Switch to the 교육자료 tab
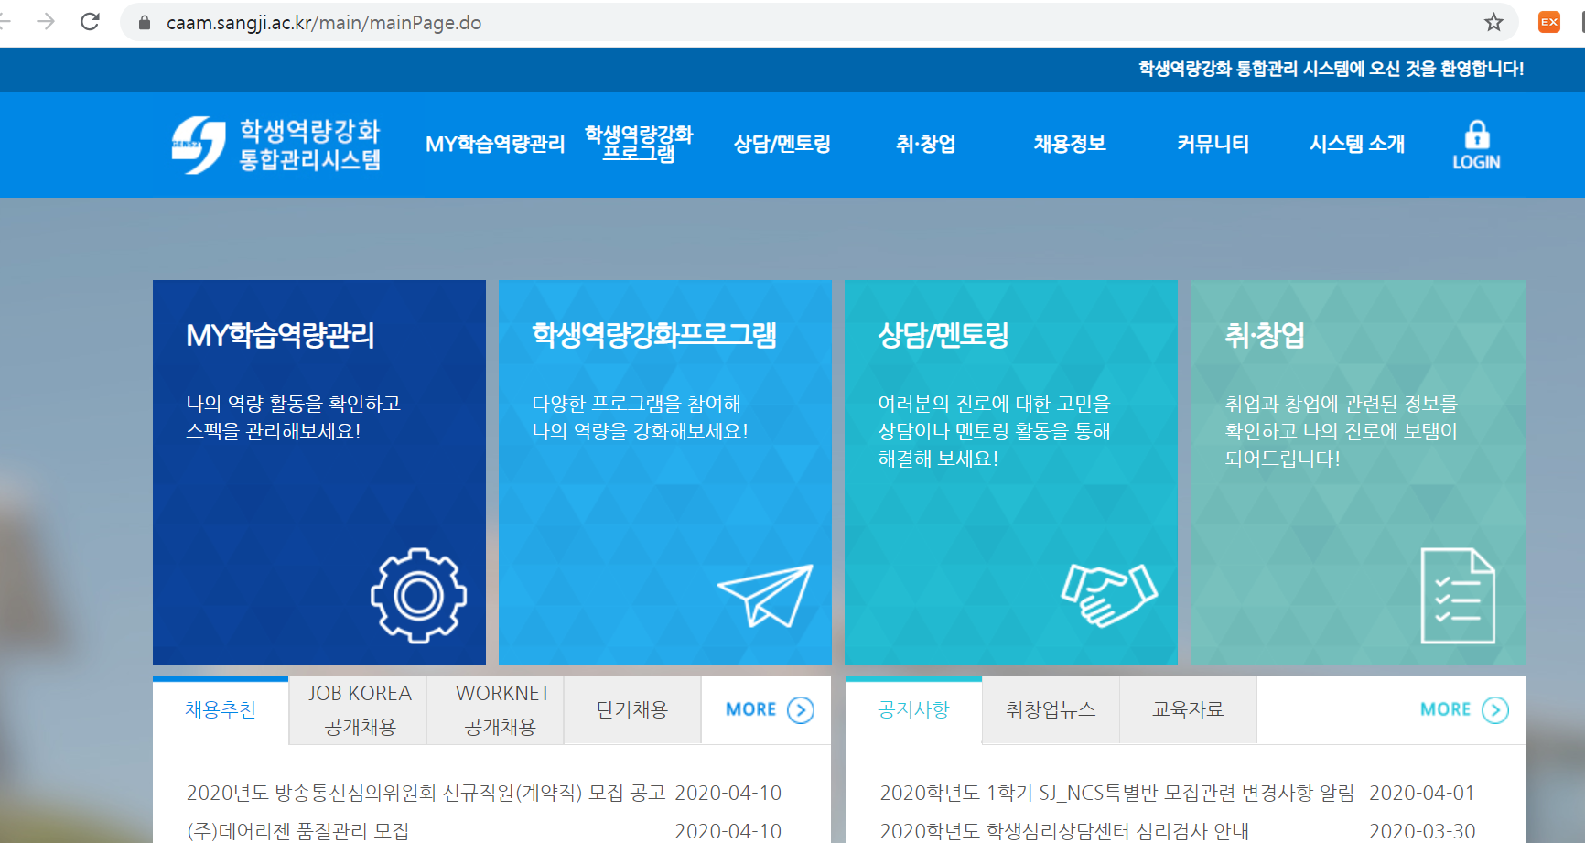Screen dimensions: 1585x843 coord(1188,709)
